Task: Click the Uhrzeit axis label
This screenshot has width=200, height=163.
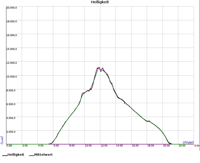Action: click(188, 142)
